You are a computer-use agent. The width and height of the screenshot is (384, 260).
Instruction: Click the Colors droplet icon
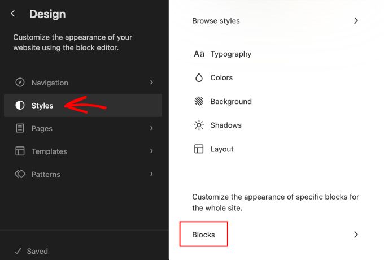point(199,77)
